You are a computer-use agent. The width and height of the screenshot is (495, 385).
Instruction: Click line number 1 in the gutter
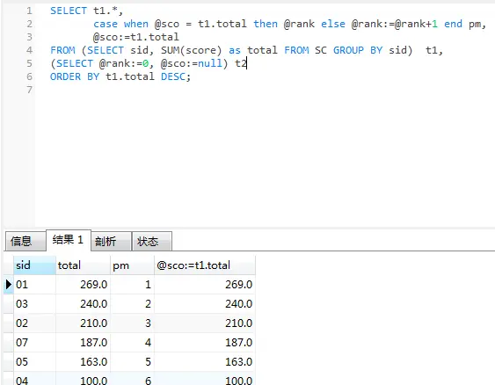click(29, 11)
